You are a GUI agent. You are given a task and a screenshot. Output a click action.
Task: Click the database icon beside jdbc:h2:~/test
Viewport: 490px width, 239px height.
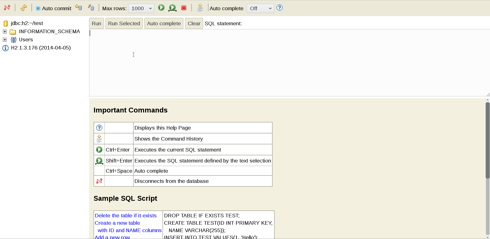point(6,23)
